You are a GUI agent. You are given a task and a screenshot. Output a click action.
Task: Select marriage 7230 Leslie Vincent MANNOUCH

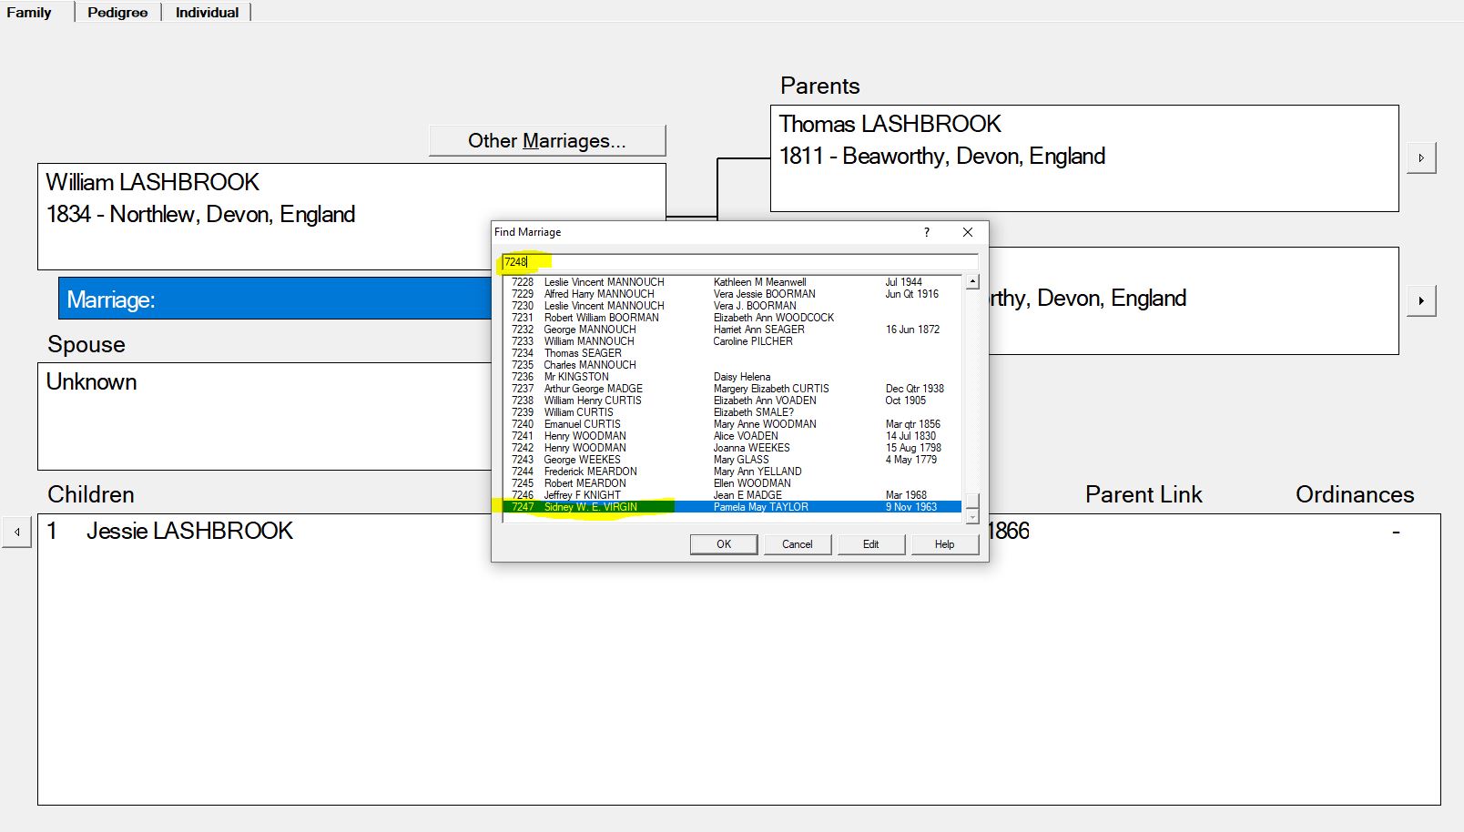click(732, 306)
